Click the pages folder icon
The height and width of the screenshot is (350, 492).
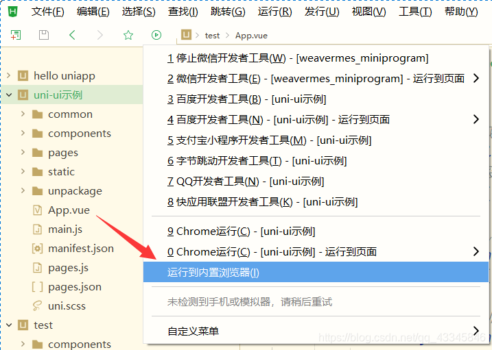[x=37, y=153]
